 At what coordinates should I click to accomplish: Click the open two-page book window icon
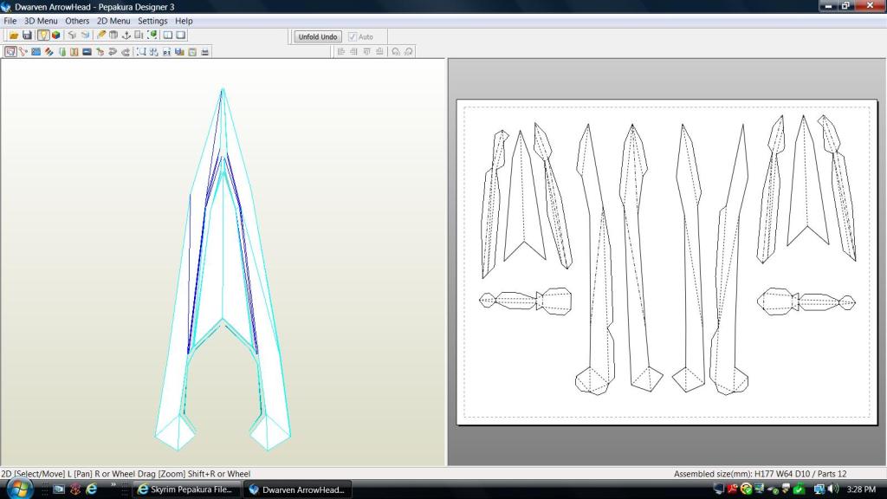tap(168, 35)
